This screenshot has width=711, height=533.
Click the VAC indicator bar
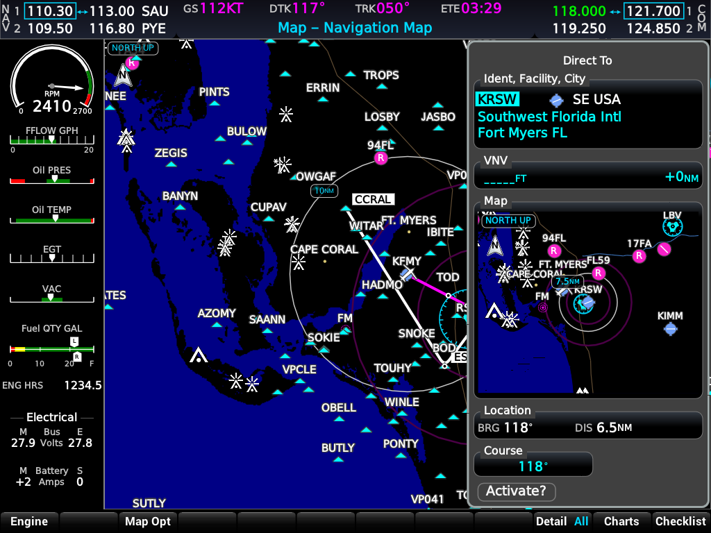point(52,298)
